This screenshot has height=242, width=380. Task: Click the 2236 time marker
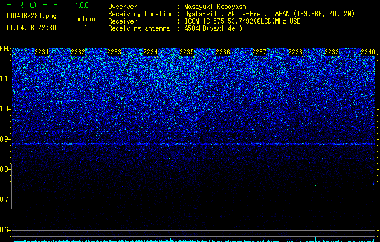(223, 52)
